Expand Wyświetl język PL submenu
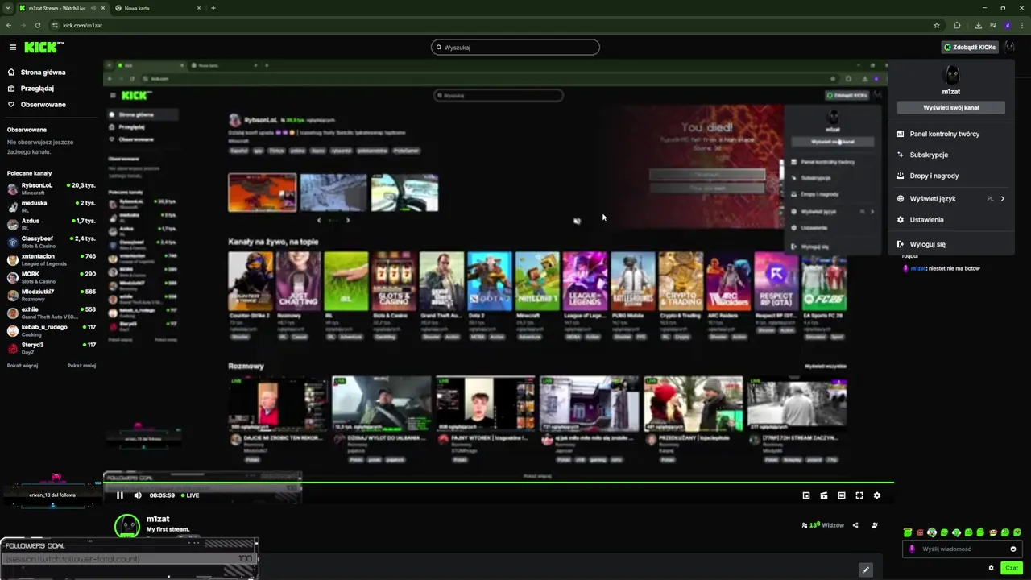Image resolution: width=1031 pixels, height=580 pixels. point(951,198)
